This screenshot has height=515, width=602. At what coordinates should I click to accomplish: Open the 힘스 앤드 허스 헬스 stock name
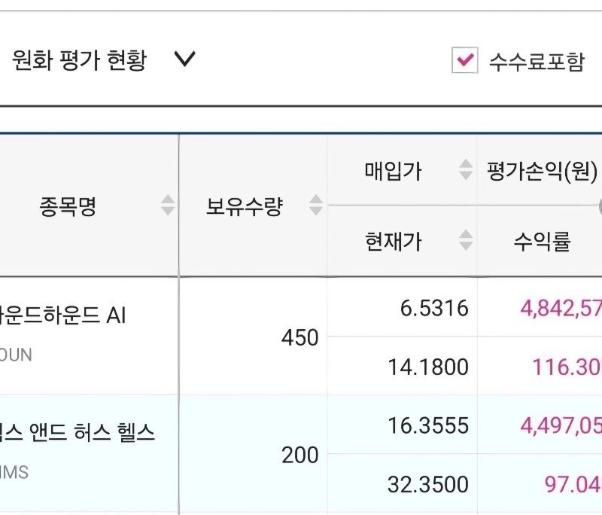(78, 433)
